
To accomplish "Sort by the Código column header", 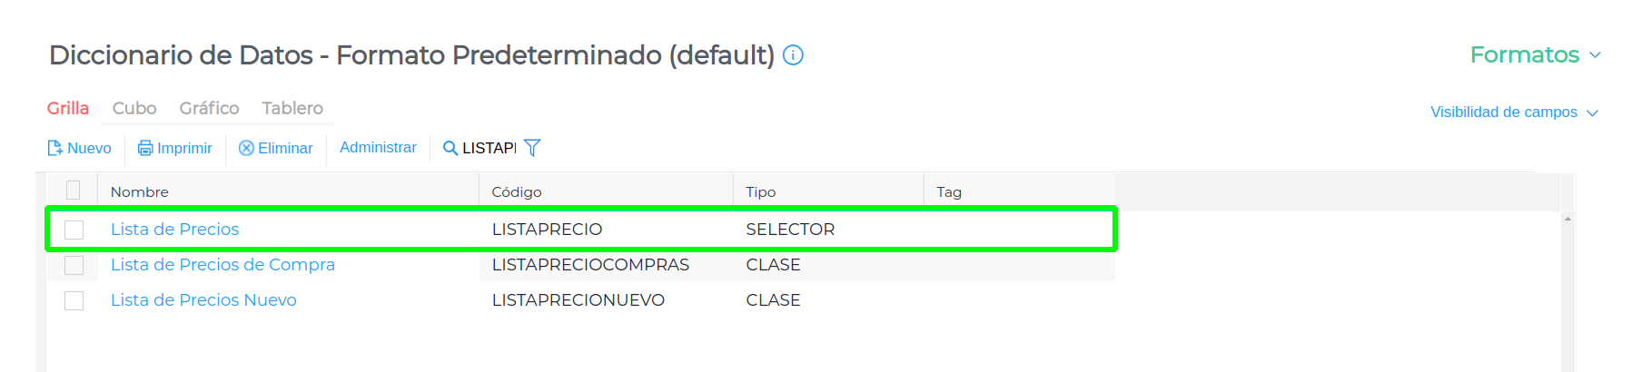I will point(517,191).
